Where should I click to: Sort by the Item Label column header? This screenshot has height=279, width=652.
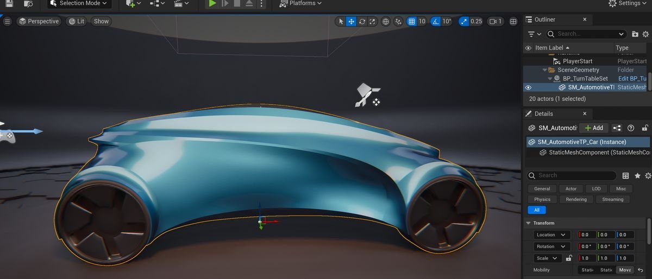tap(573, 48)
